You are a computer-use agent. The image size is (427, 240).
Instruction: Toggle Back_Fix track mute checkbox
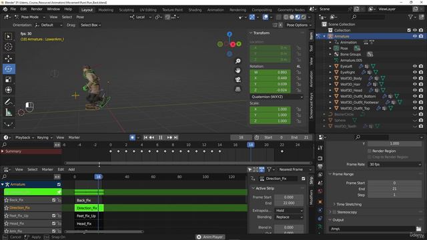click(53, 200)
